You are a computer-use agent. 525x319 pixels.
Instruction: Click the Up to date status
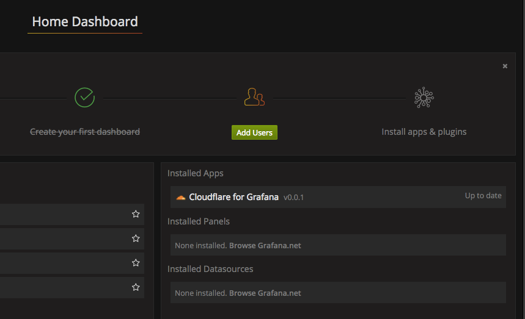483,196
